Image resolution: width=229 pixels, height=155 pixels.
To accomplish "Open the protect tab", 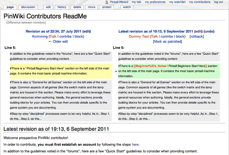I will 107,7.
